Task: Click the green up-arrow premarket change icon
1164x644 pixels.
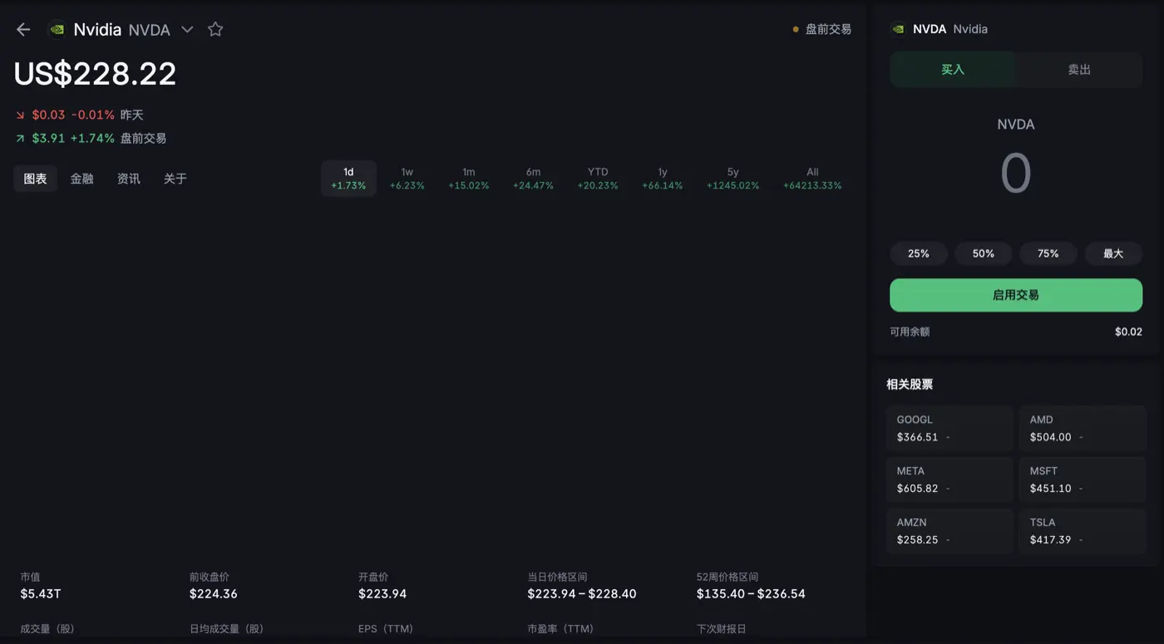Action: (20, 138)
